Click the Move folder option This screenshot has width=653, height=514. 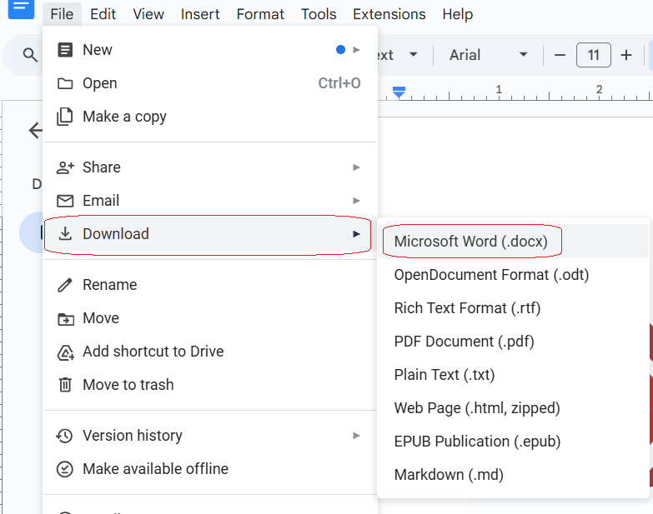pyautogui.click(x=100, y=318)
